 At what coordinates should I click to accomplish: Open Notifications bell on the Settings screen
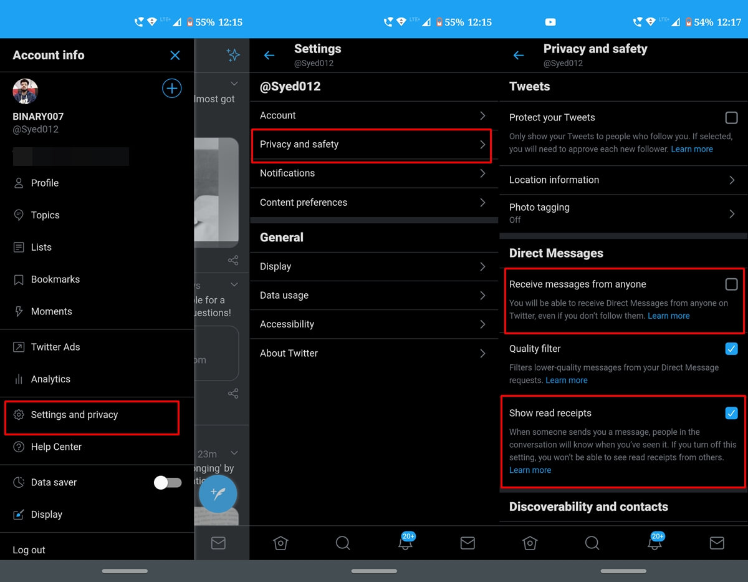(406, 541)
